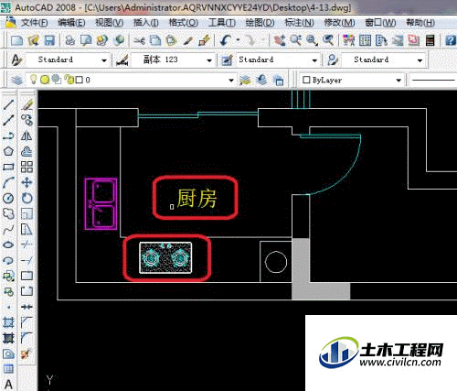Select the Polygon draw tool
Viewport: 457px width, 391px height.
8,151
